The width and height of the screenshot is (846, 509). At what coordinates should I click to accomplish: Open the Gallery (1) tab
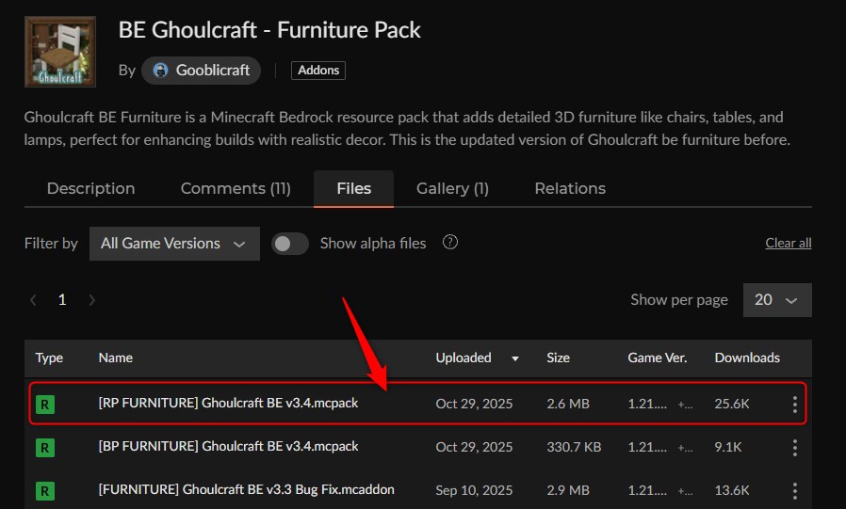pyautogui.click(x=452, y=188)
